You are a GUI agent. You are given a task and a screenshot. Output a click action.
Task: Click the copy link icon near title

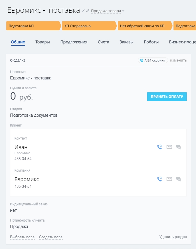(x=88, y=11)
